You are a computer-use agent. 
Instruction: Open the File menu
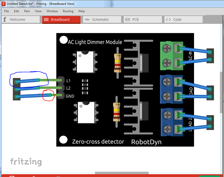point(6,11)
